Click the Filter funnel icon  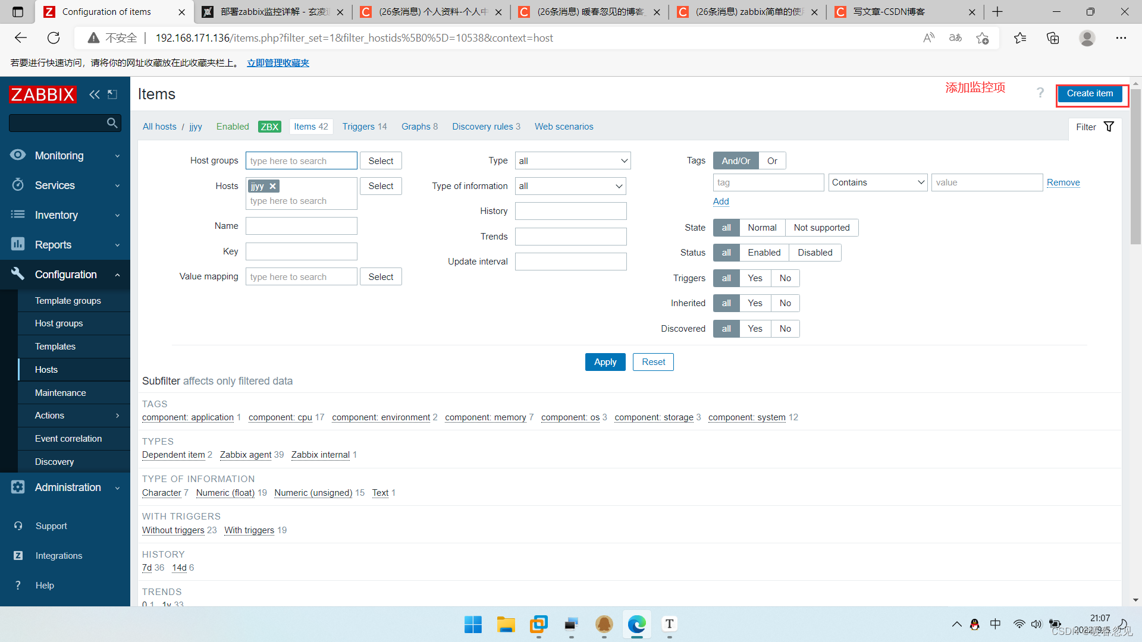[1109, 127]
